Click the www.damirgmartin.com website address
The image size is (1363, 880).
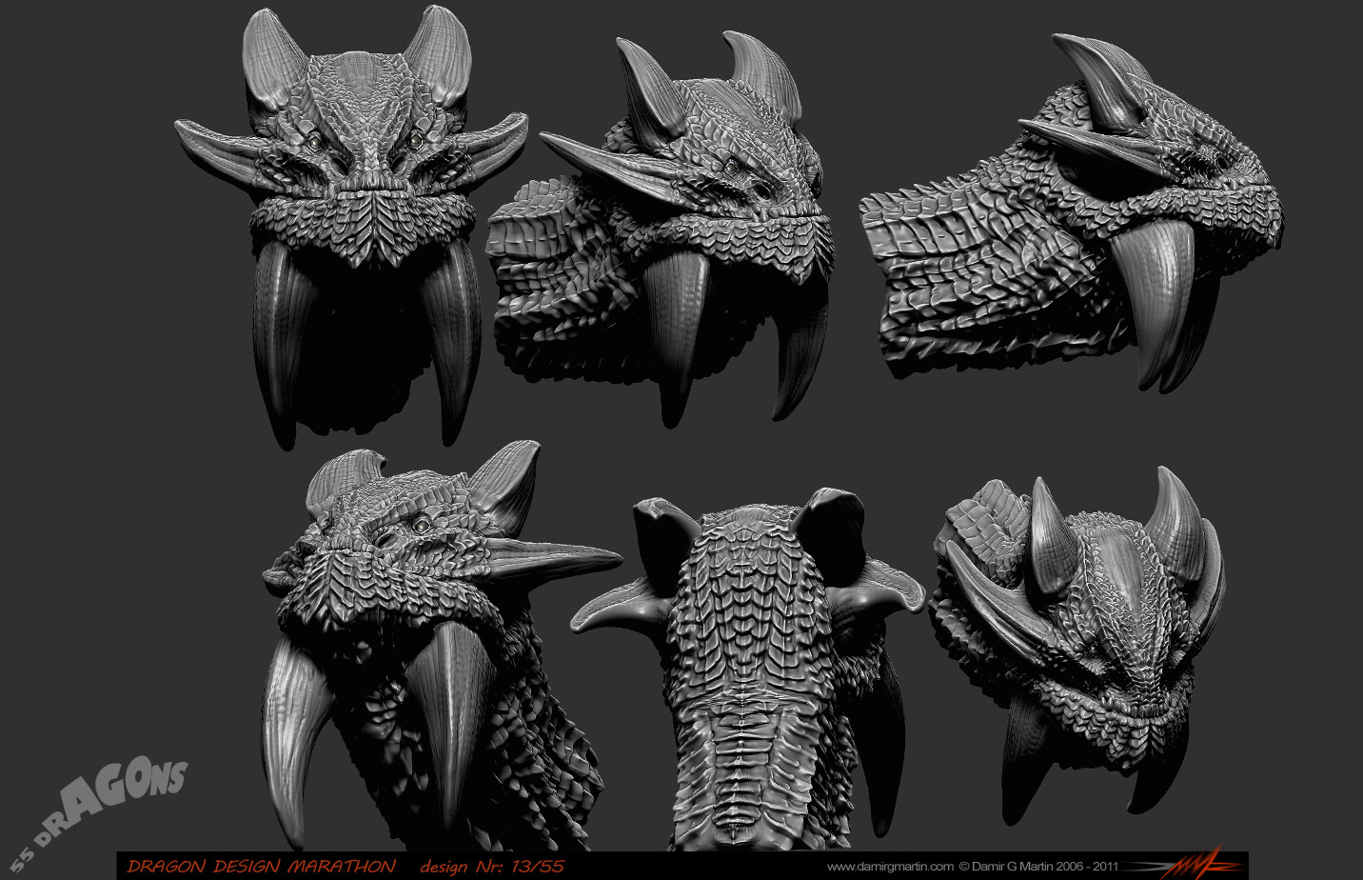click(x=889, y=867)
